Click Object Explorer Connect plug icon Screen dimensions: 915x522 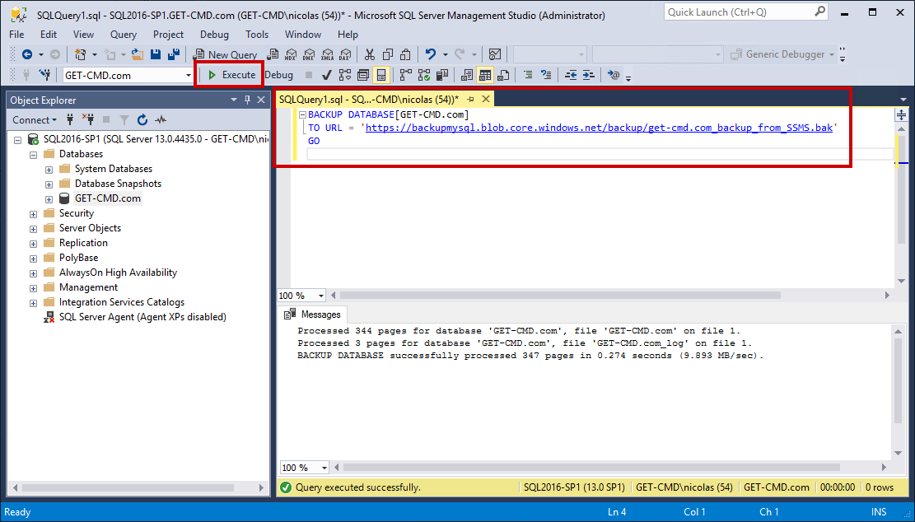(x=70, y=119)
